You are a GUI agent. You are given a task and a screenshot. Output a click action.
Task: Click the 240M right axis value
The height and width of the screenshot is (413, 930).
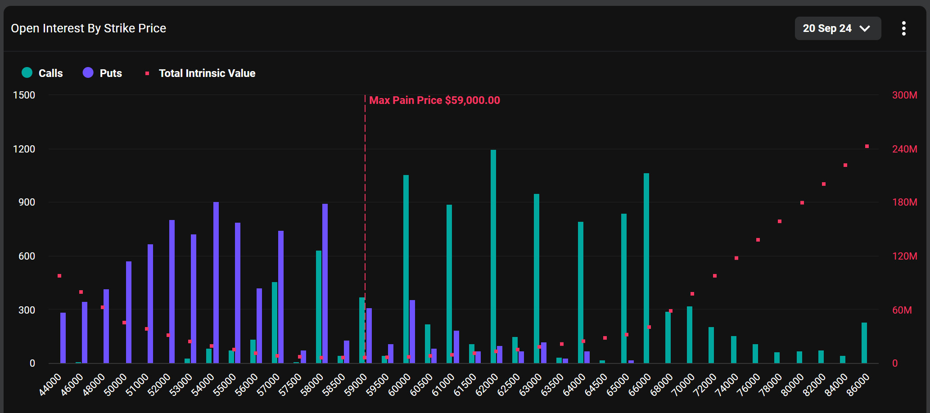coord(905,149)
